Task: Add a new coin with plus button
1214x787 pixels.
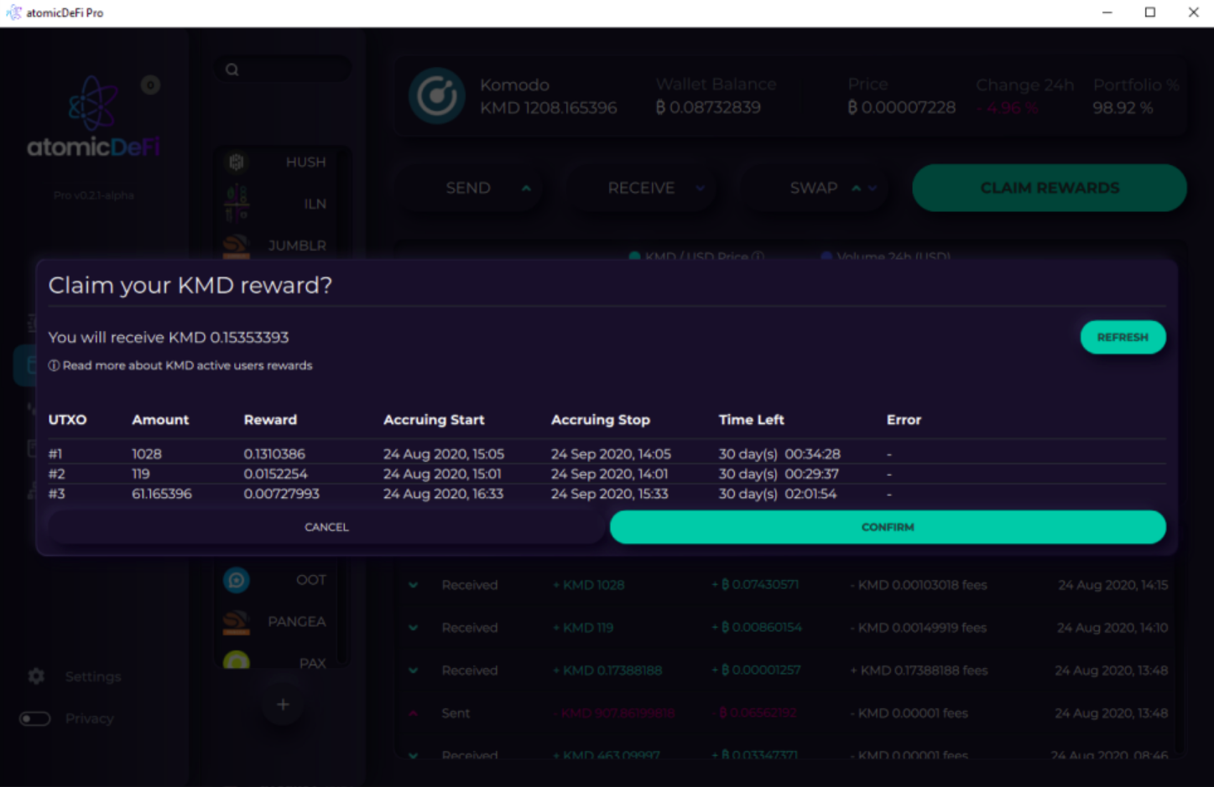Action: (x=283, y=704)
